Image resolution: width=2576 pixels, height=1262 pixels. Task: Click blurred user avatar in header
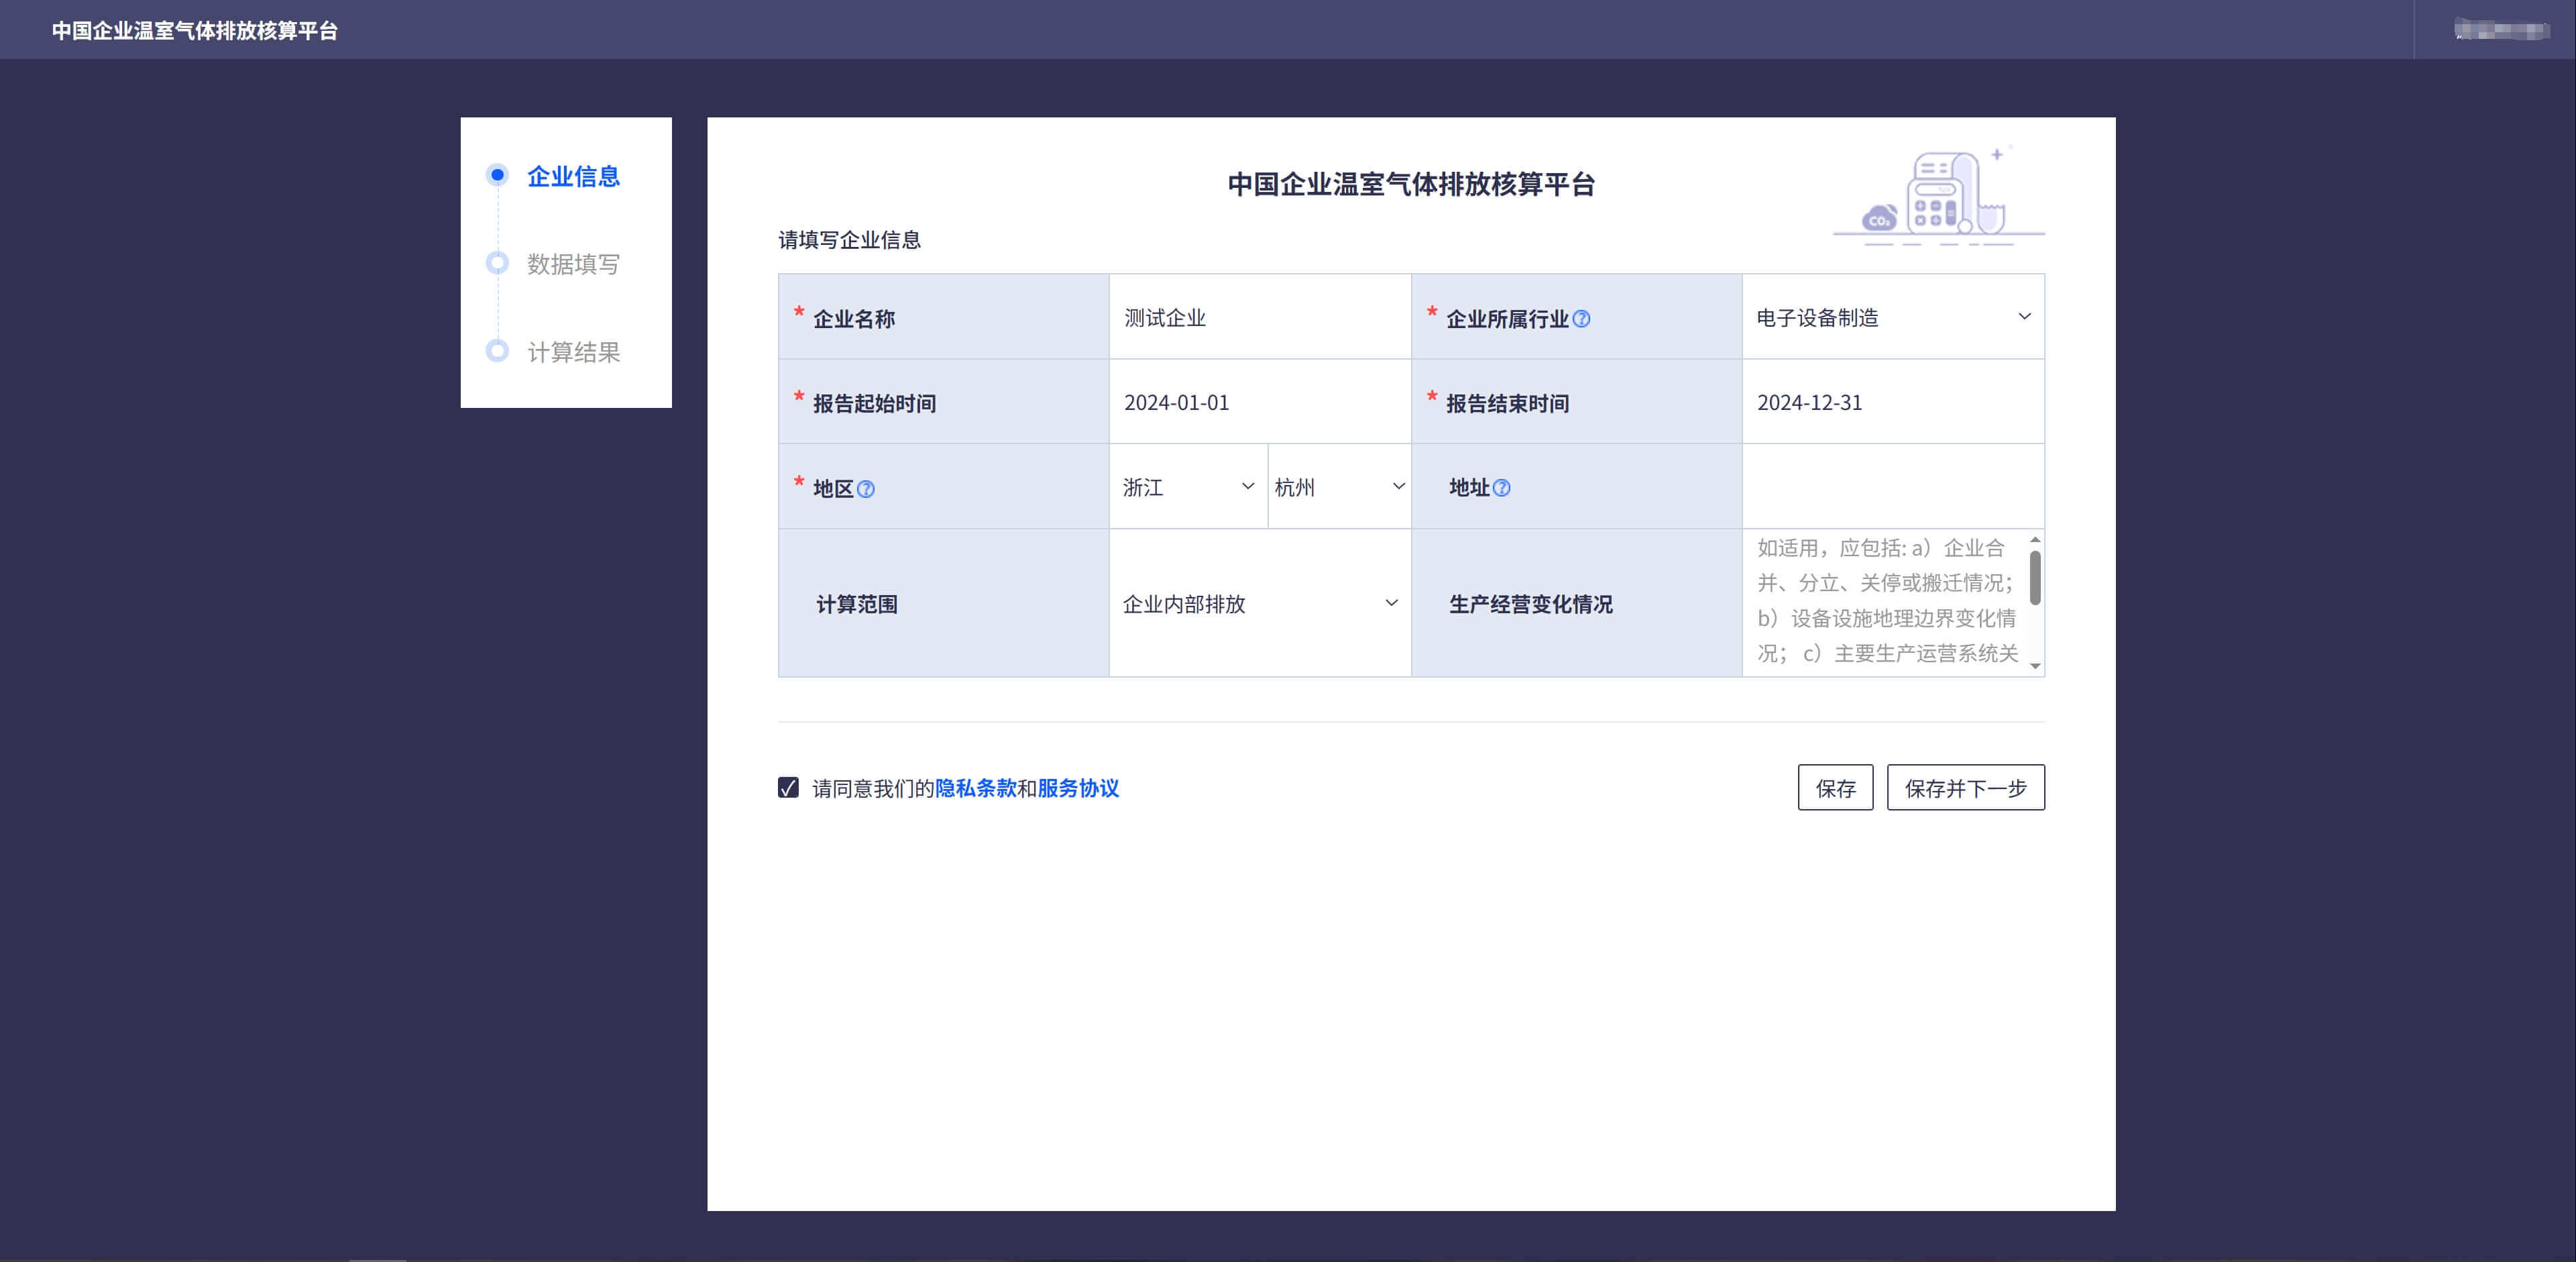[x=2501, y=30]
